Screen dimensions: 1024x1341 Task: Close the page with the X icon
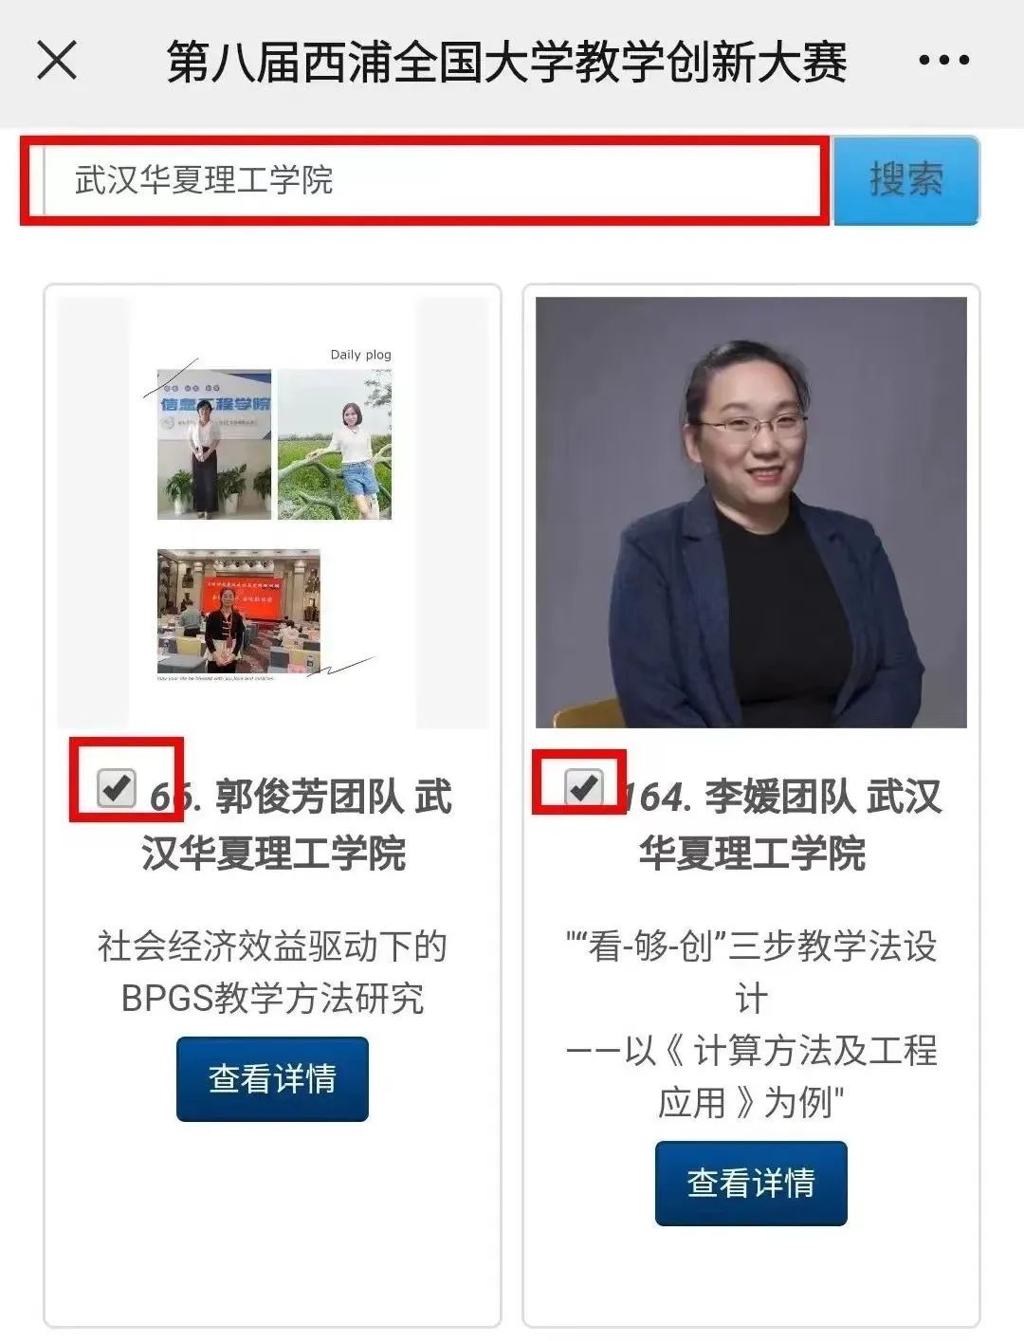pyautogui.click(x=57, y=62)
